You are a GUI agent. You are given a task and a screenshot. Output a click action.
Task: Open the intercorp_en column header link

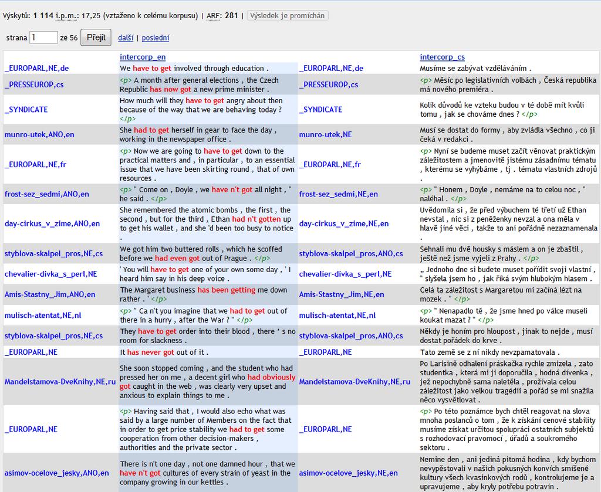click(x=143, y=57)
